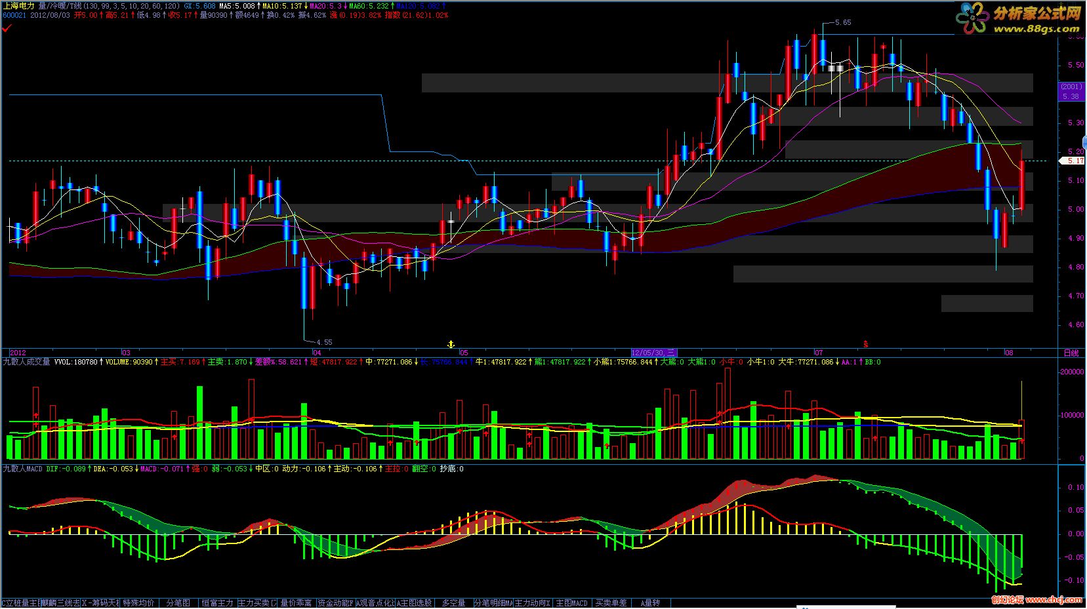Click the purple (2001) 5.38 price tag
Viewport: 1087px width, 609px height.
pos(1071,91)
